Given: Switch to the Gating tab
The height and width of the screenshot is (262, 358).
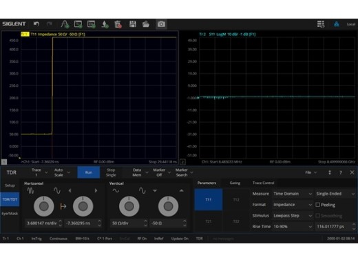Looking at the screenshot, I should tap(235, 183).
